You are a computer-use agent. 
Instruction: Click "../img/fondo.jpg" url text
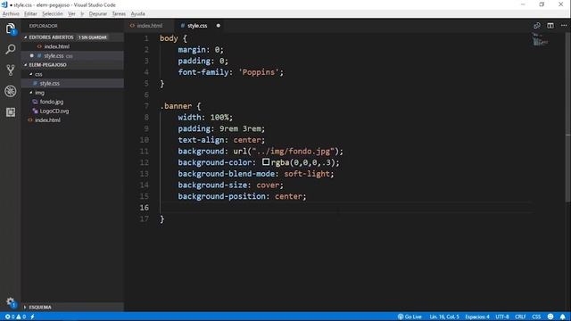click(294, 151)
